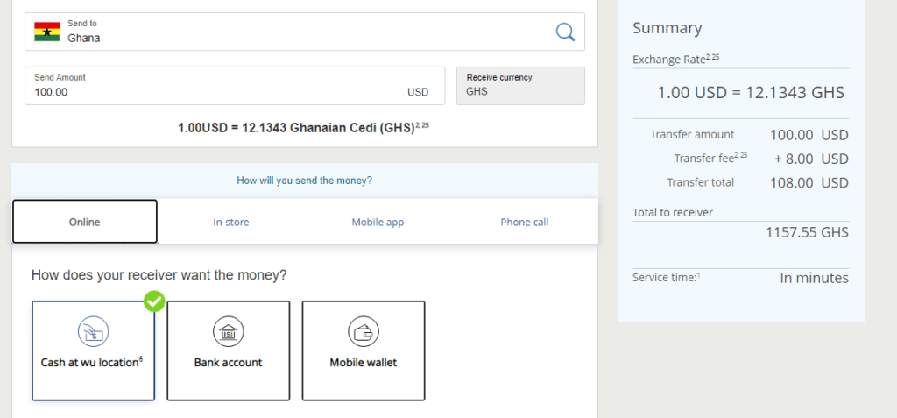This screenshot has width=897, height=418.
Task: Open the Send to country selector
Action: pos(304,32)
